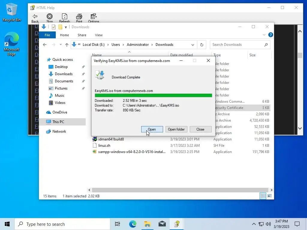Open the File tab in Explorer
The image size is (307, 230).
(x=47, y=35)
